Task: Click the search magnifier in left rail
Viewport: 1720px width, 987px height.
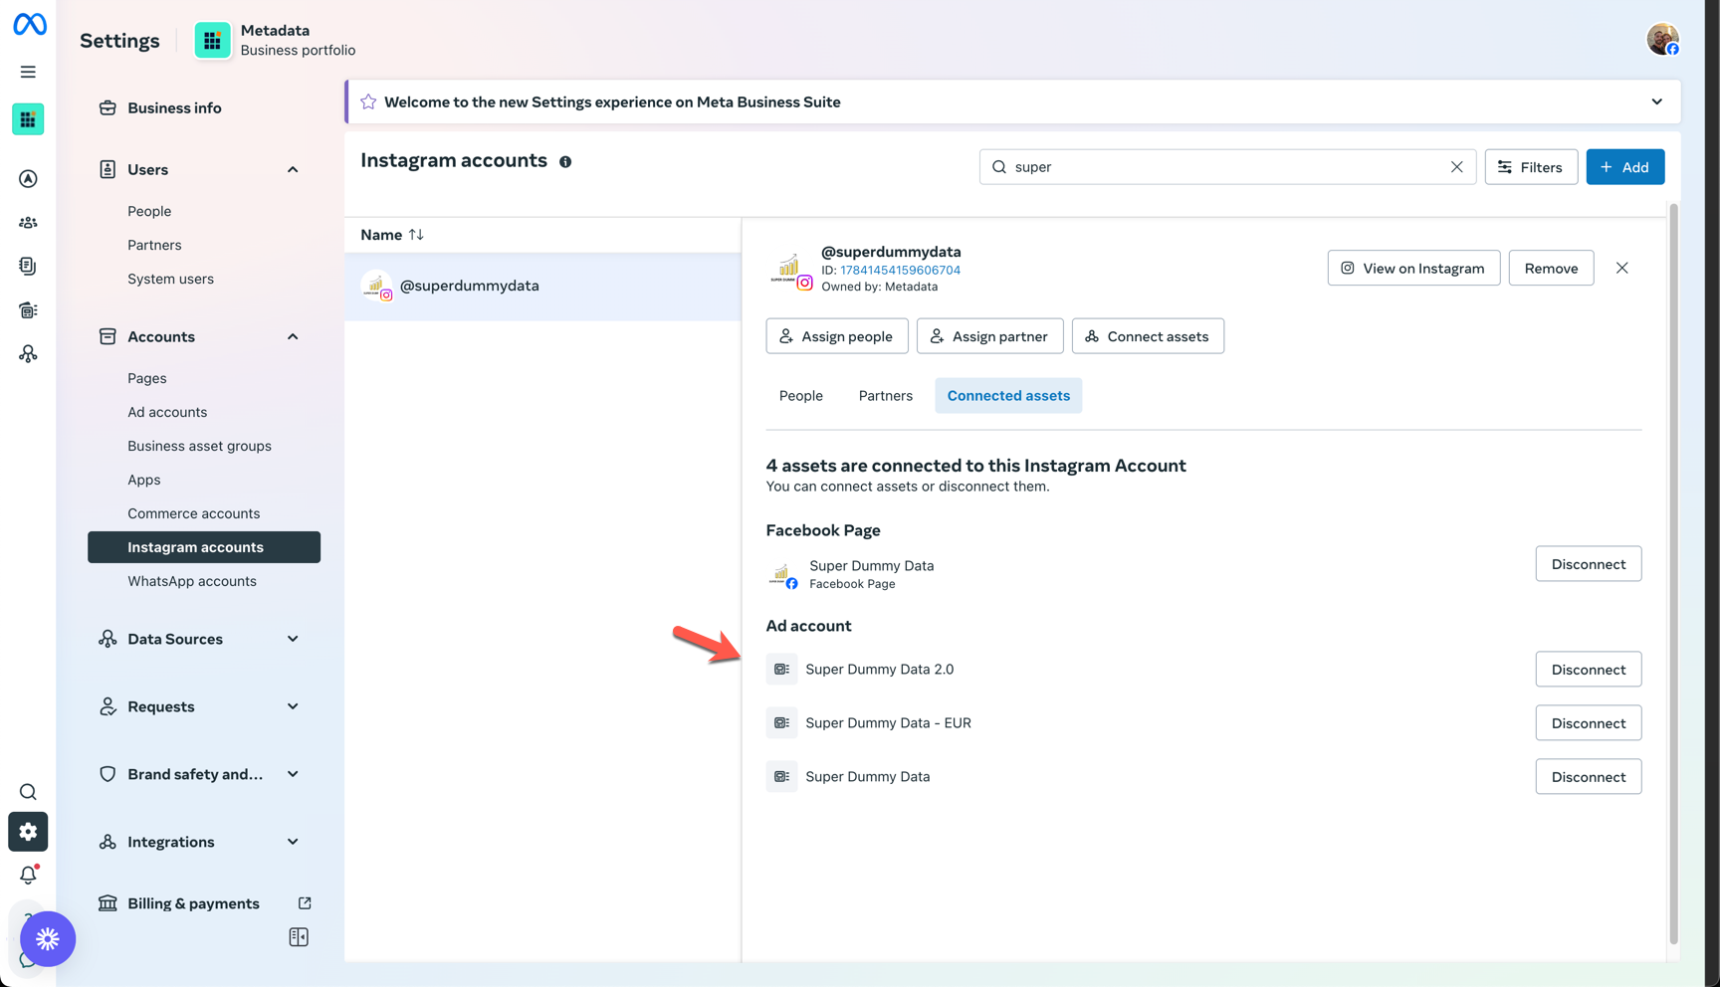Action: tap(28, 792)
